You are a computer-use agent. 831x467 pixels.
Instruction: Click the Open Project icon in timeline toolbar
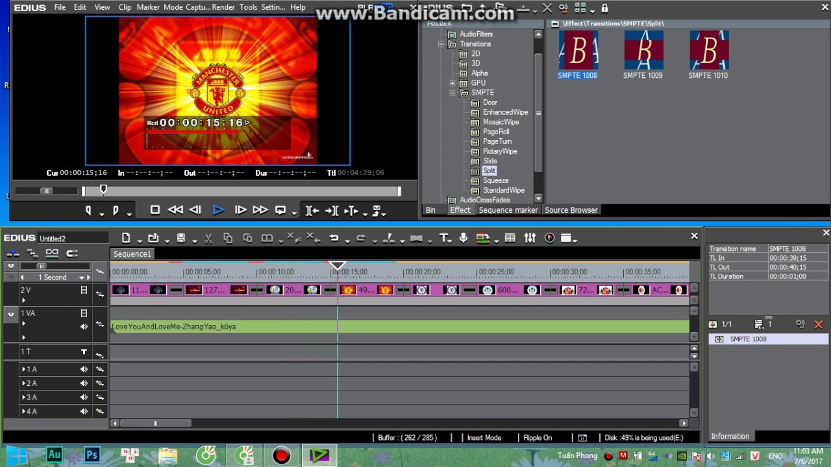click(153, 238)
